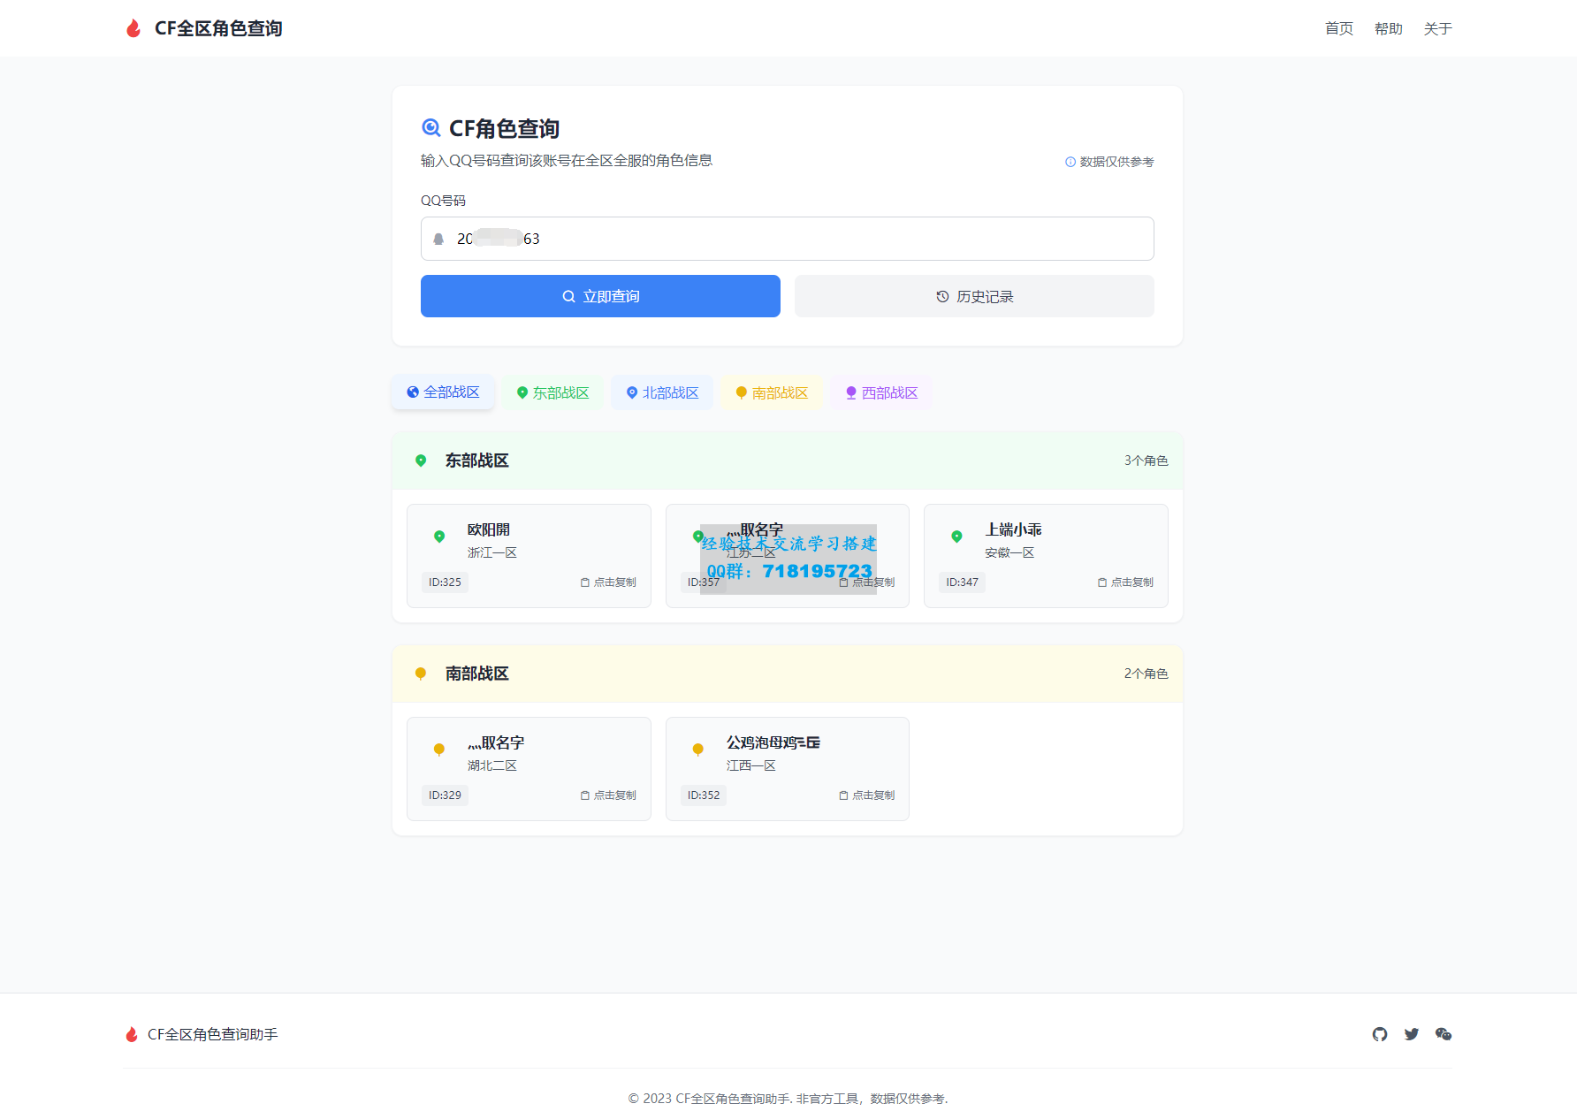Select the 东部战区 filter tab
The height and width of the screenshot is (1119, 1577).
552,392
